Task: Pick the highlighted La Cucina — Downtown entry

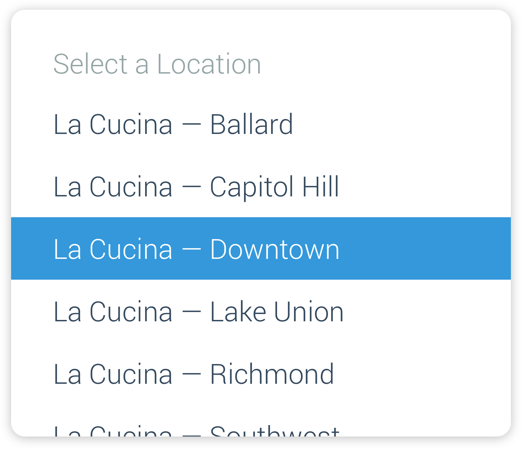Action: tap(196, 249)
